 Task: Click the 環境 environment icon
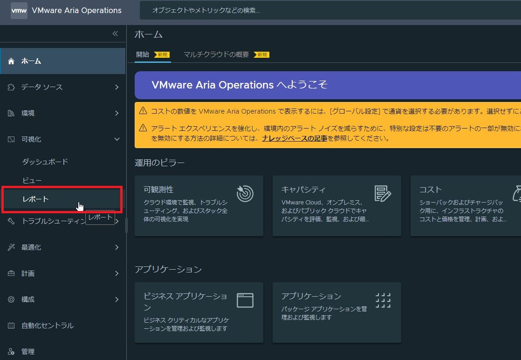tap(10, 113)
